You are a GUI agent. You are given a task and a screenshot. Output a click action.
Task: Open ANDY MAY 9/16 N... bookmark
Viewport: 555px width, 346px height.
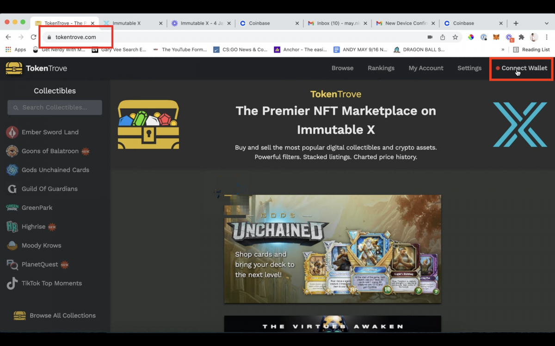coord(360,49)
